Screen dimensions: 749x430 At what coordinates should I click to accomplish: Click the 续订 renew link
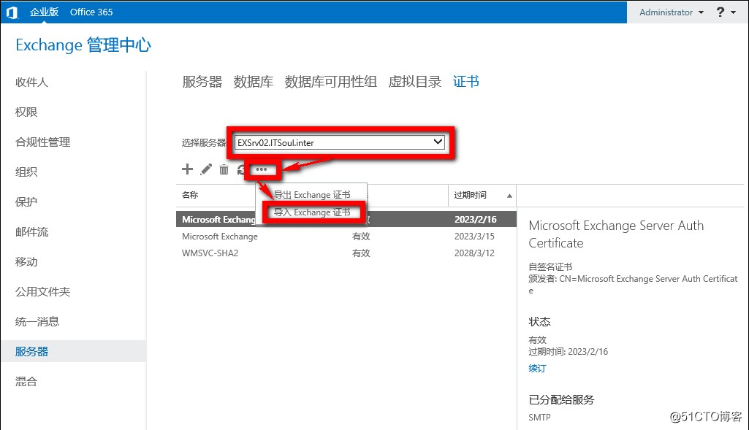click(537, 369)
